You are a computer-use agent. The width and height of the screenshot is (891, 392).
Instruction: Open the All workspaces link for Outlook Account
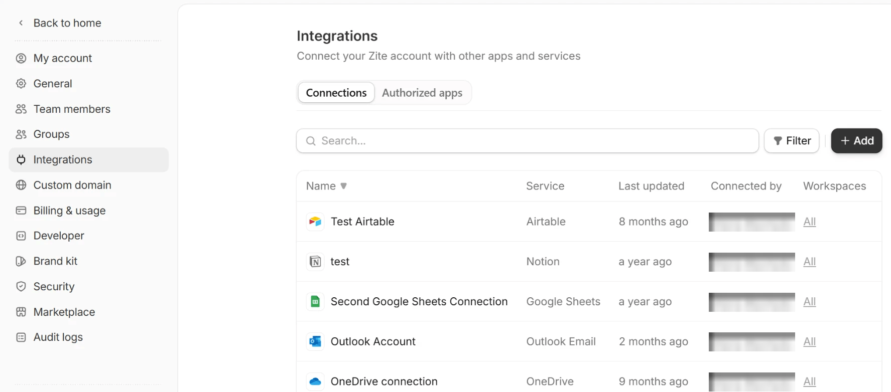click(x=810, y=341)
